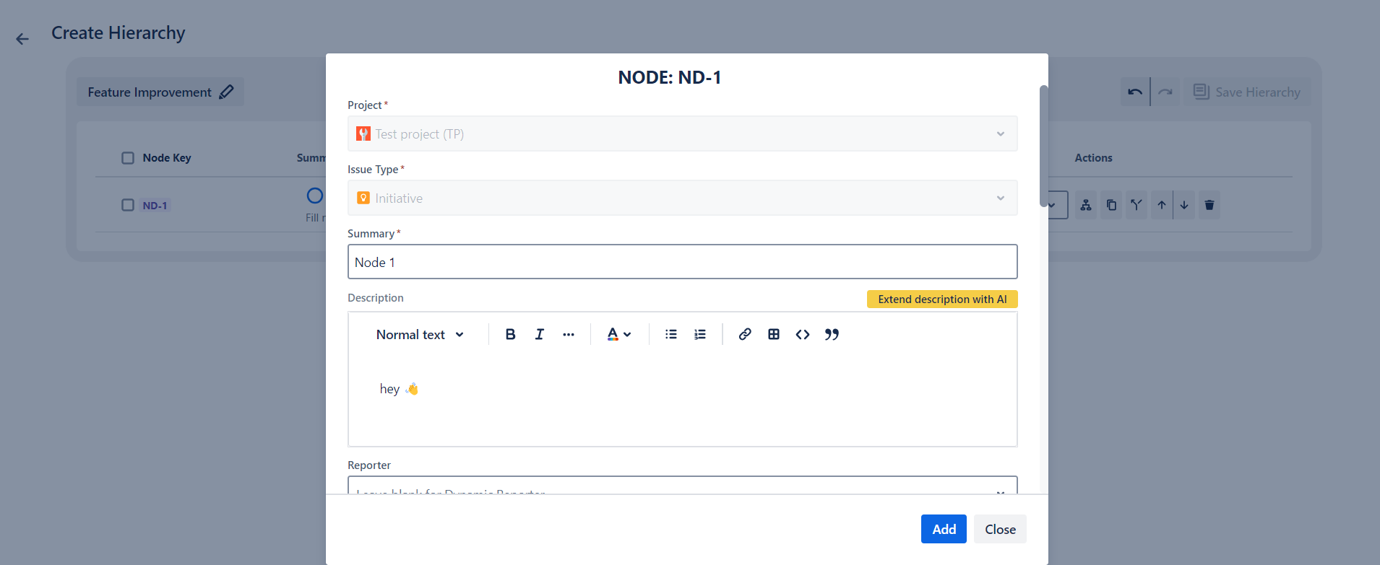Click into the Summary input field
Screen dimensions: 1380x565
pos(682,262)
